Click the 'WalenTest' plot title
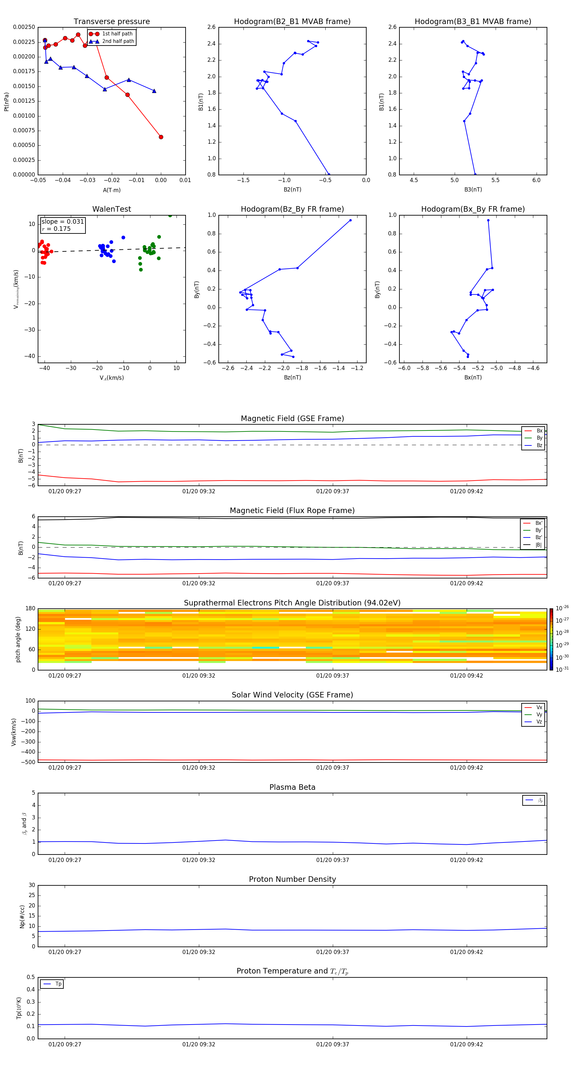Image resolution: width=585 pixels, height=1073 pixels. (x=111, y=209)
